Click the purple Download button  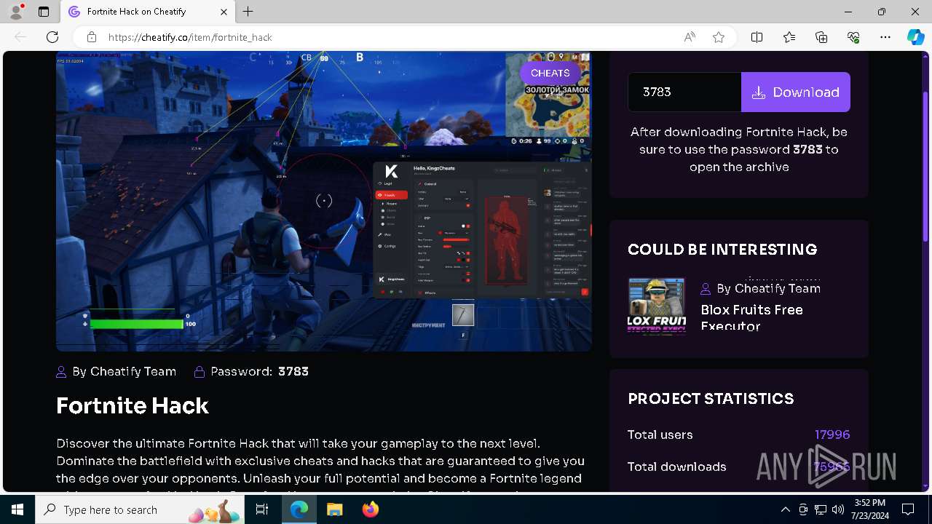coord(795,92)
